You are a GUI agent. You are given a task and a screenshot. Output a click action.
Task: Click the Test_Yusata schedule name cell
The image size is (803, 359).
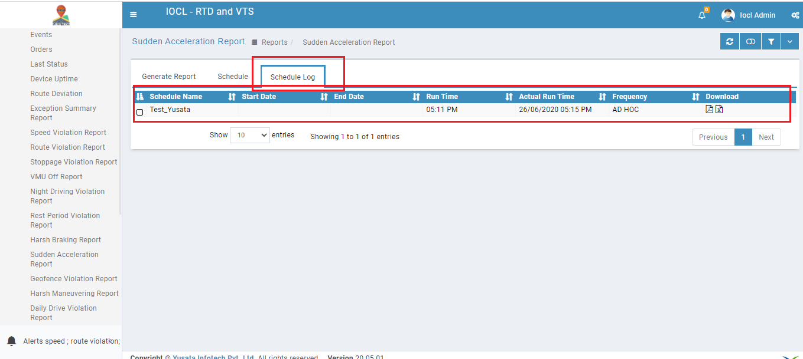pyautogui.click(x=170, y=110)
